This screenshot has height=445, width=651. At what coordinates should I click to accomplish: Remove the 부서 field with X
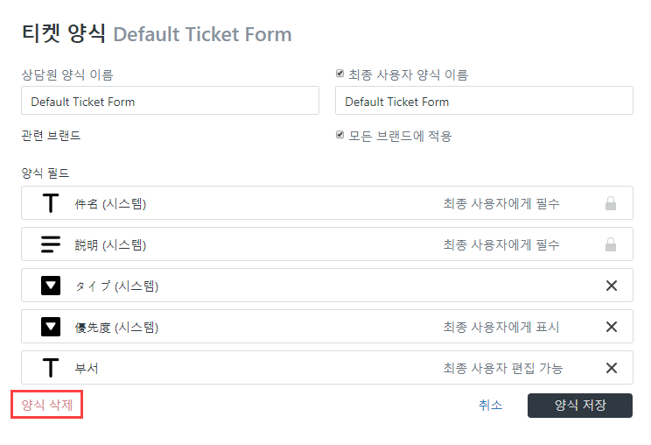tap(612, 368)
